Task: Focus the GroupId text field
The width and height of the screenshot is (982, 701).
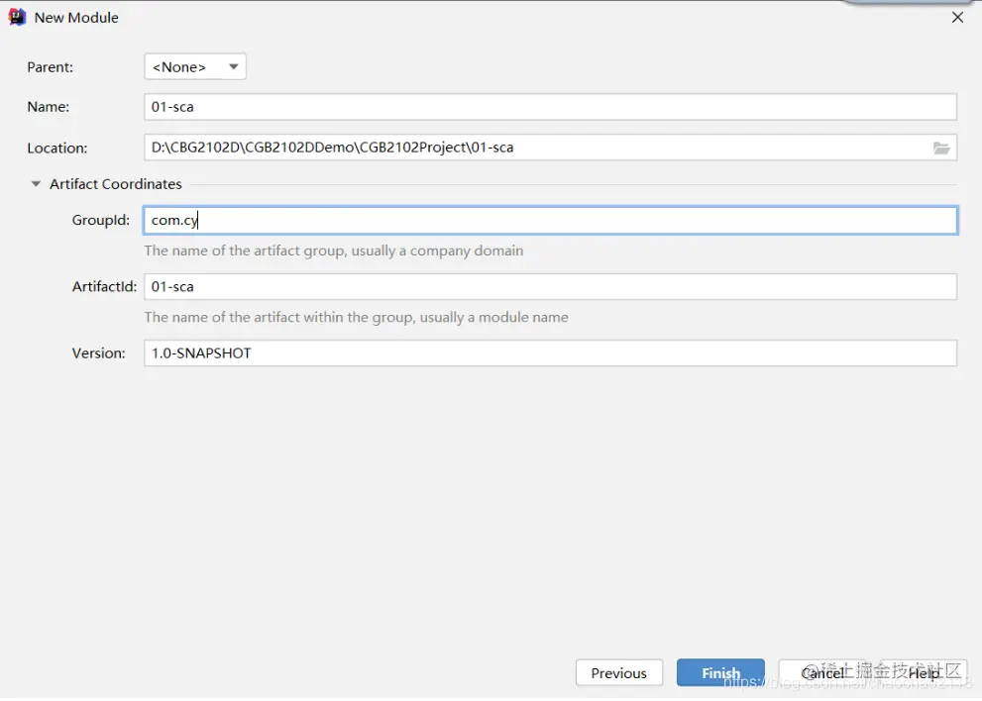Action: point(550,221)
